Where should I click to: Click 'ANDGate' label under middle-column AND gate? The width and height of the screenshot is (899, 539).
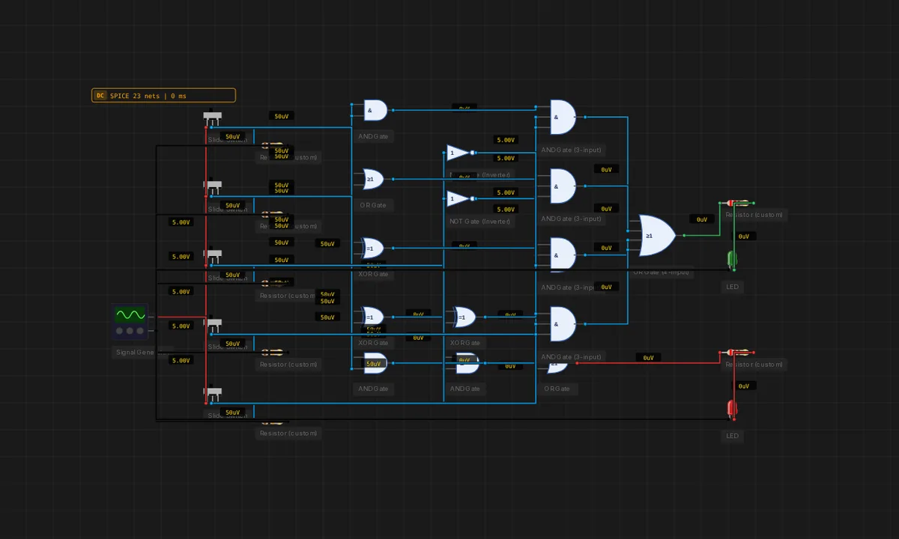click(x=464, y=389)
